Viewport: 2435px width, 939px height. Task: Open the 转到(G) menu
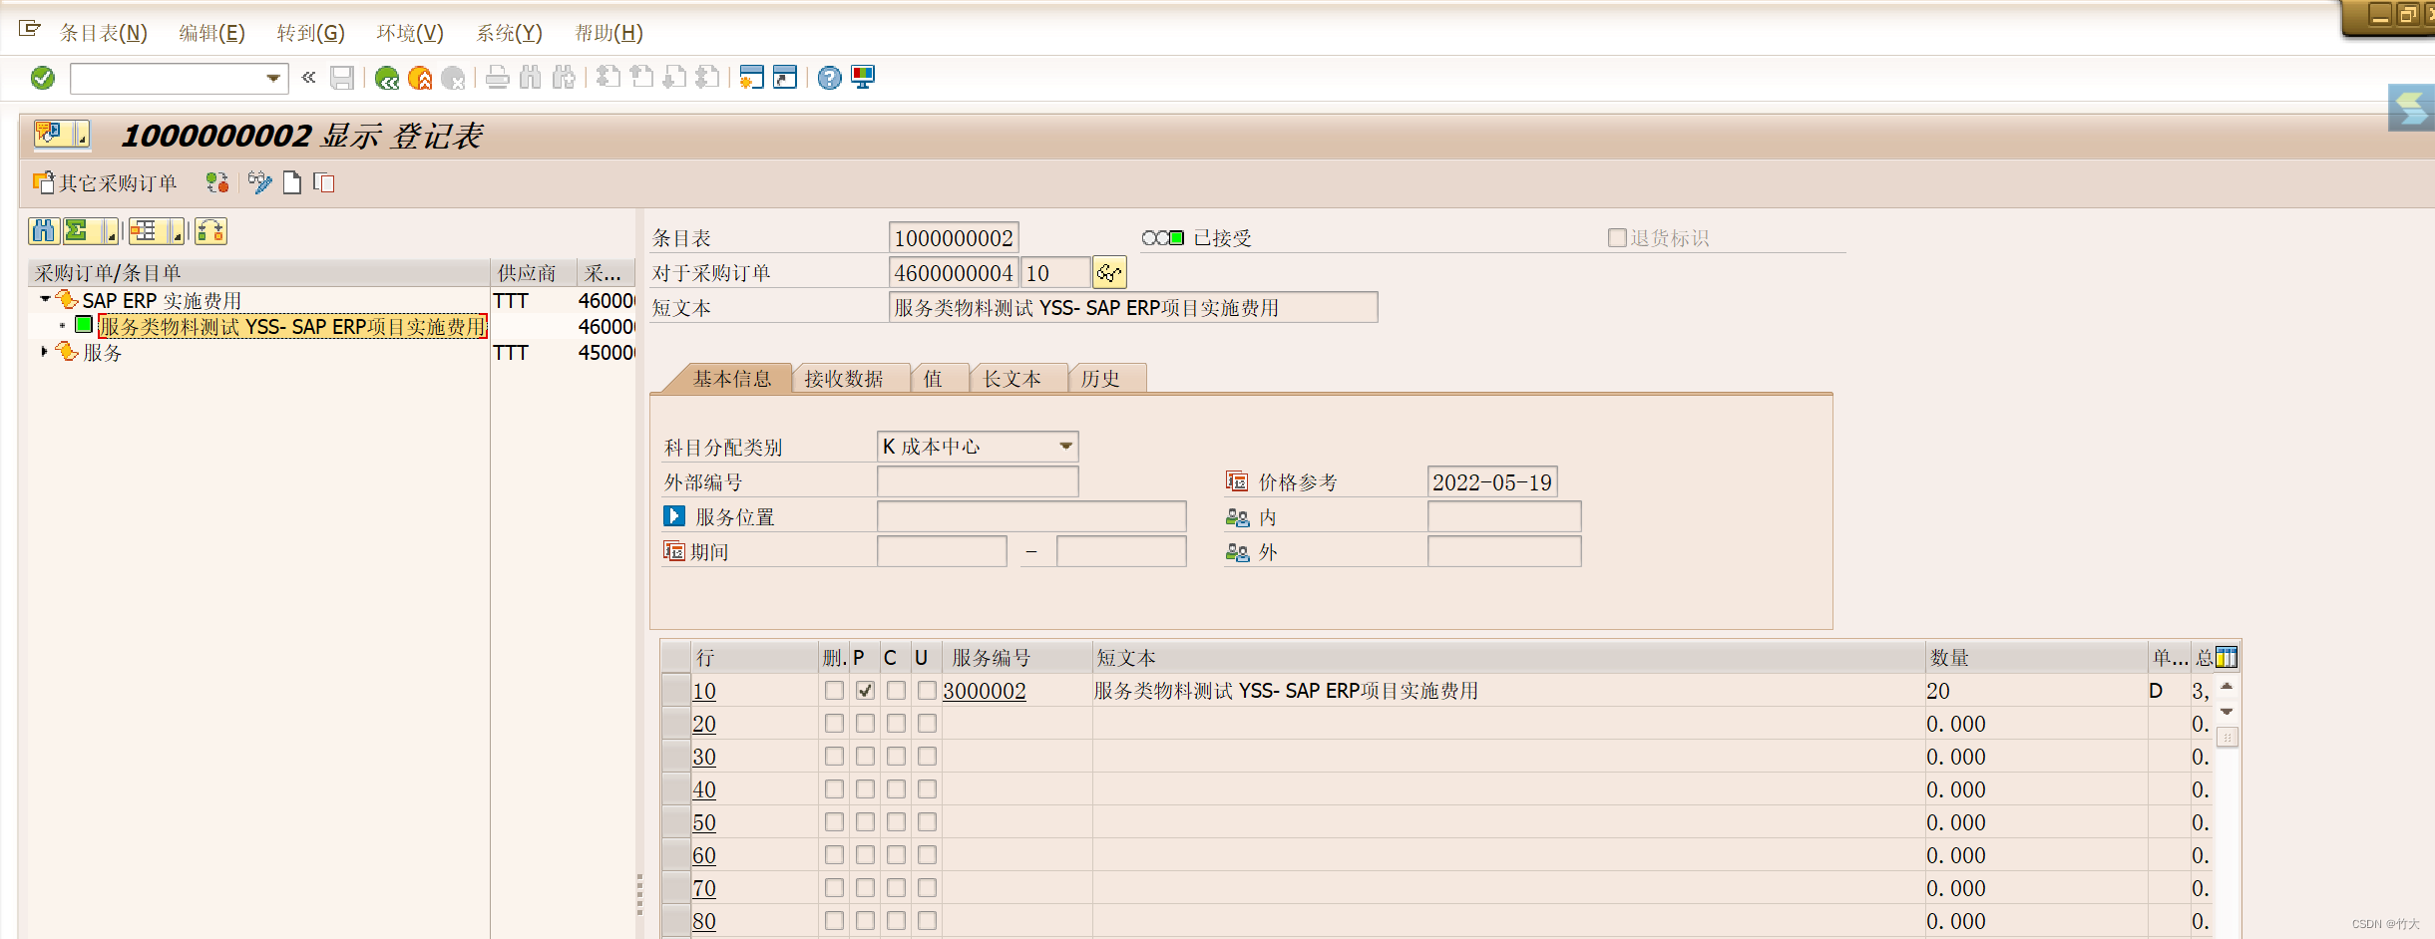click(x=311, y=33)
